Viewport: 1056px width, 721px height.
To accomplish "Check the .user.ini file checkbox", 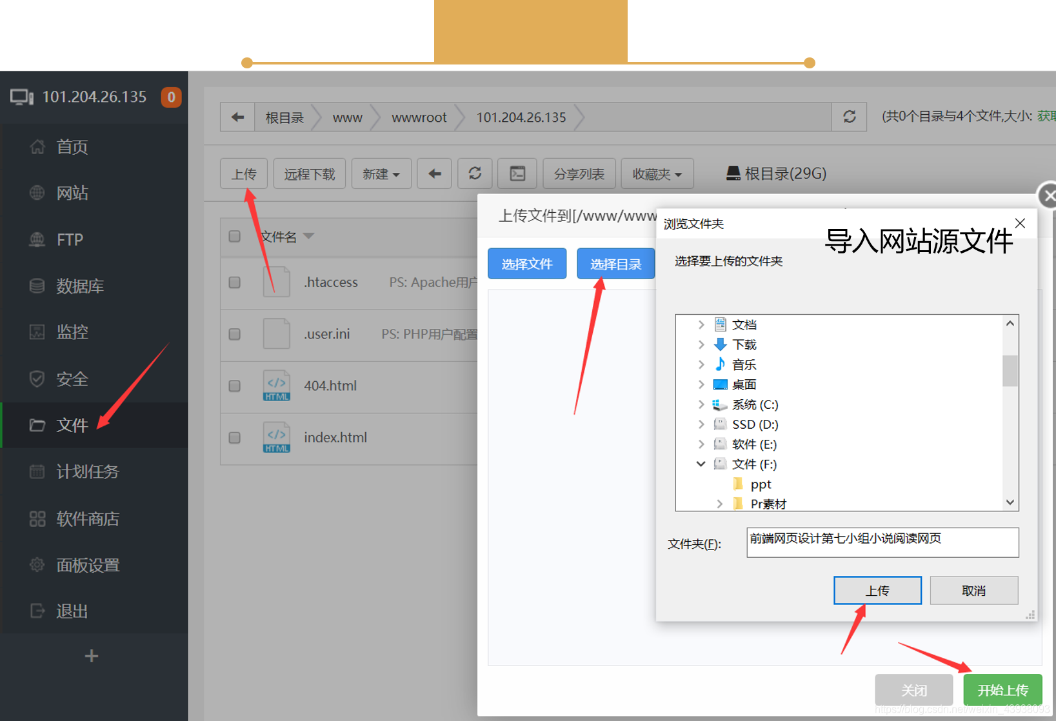I will pyautogui.click(x=235, y=334).
